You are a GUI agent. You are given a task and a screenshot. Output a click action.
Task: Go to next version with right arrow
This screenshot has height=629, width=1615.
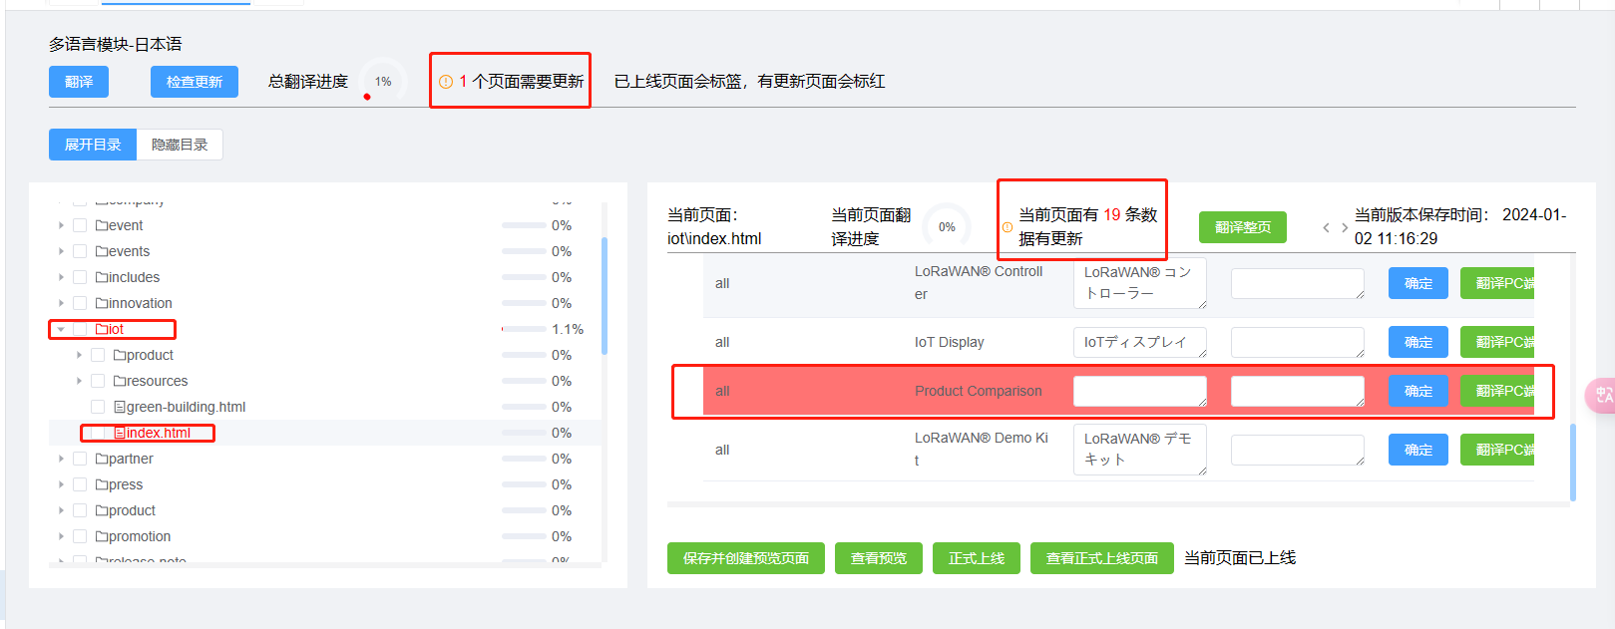[x=1345, y=228]
